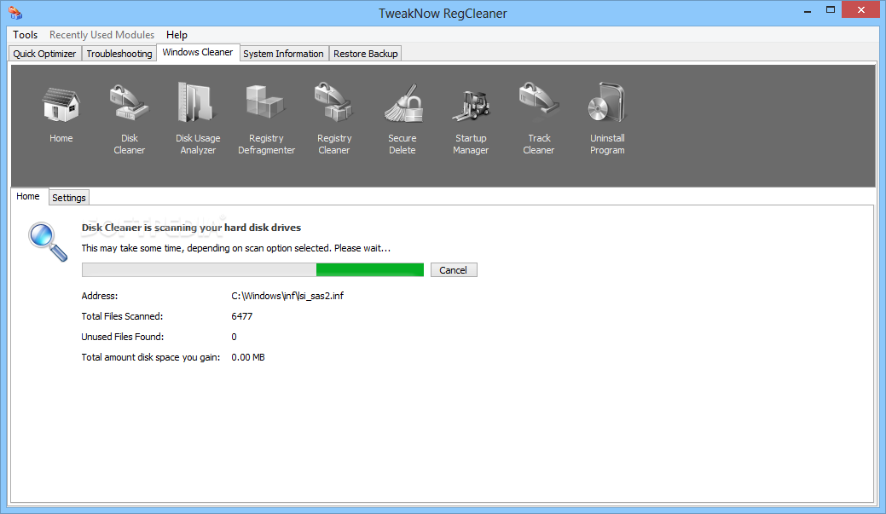Close the TweakNow RegCleaner window

click(861, 9)
